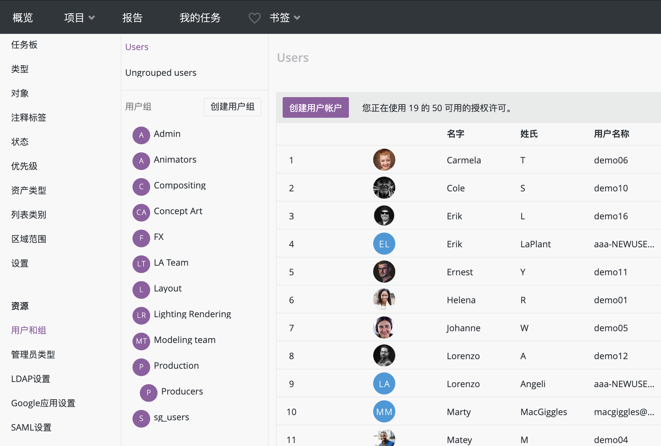The width and height of the screenshot is (661, 446).
Task: Expand the 项目 dropdown menu
Action: click(79, 18)
